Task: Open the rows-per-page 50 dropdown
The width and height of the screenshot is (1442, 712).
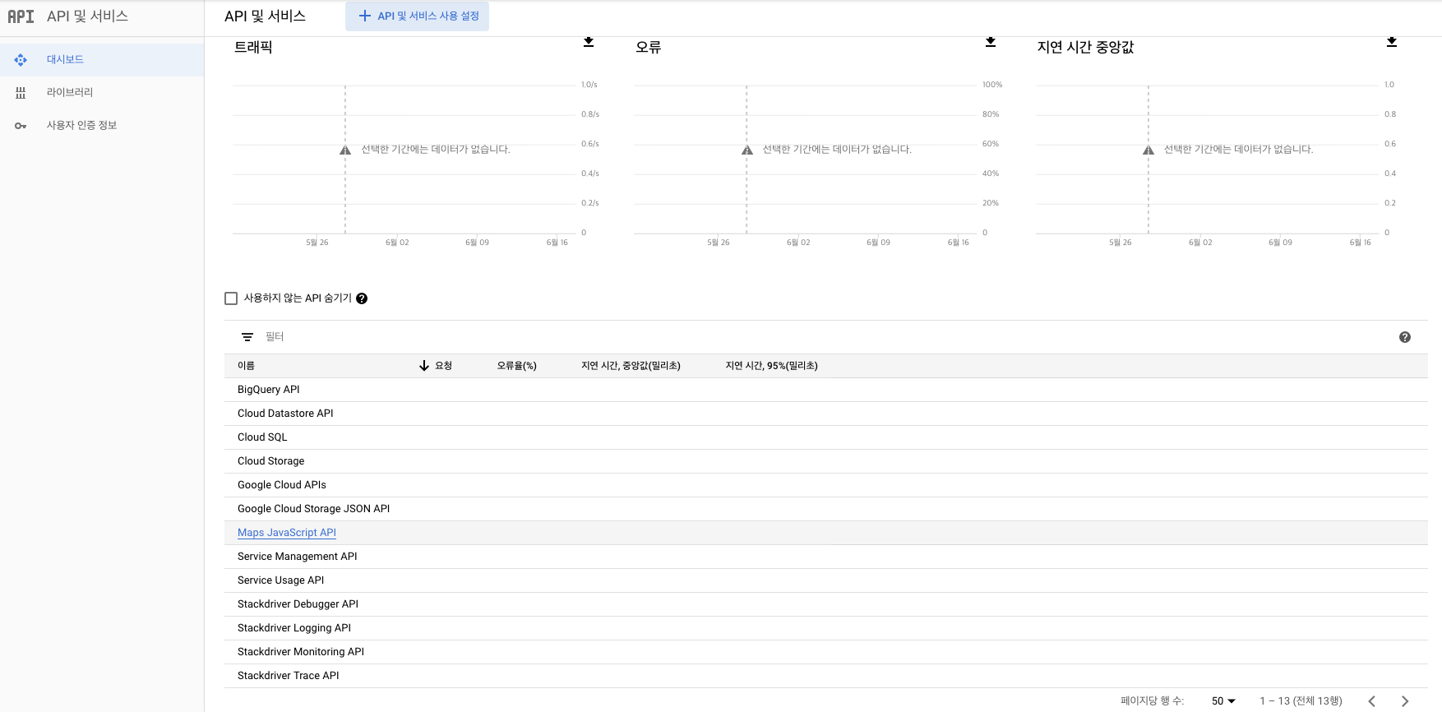Action: pos(1223,701)
